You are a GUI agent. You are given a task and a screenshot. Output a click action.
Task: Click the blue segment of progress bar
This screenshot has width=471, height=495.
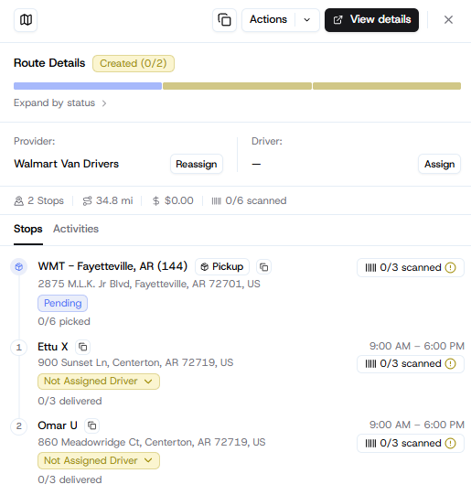tap(88, 86)
